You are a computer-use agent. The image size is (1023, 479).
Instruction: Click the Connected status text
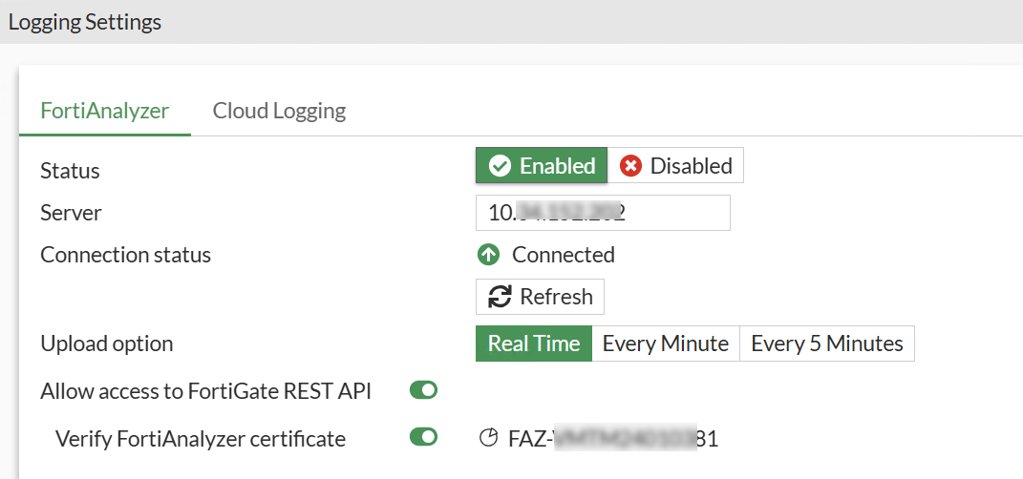pos(563,255)
